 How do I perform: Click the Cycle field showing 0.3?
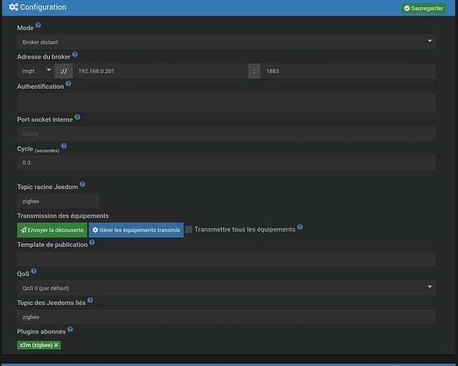tap(226, 163)
